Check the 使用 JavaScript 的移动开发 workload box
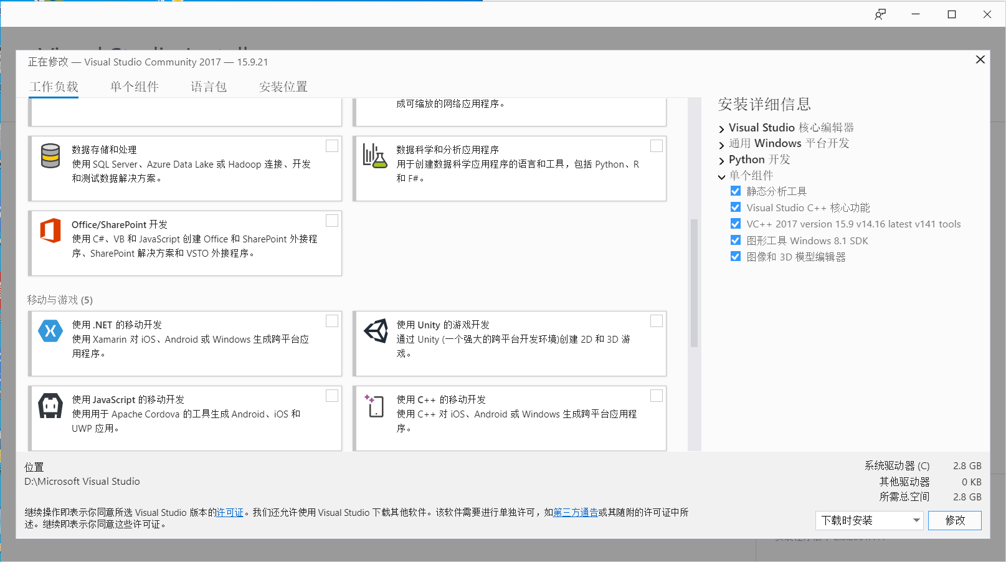The width and height of the screenshot is (1006, 562). (332, 396)
